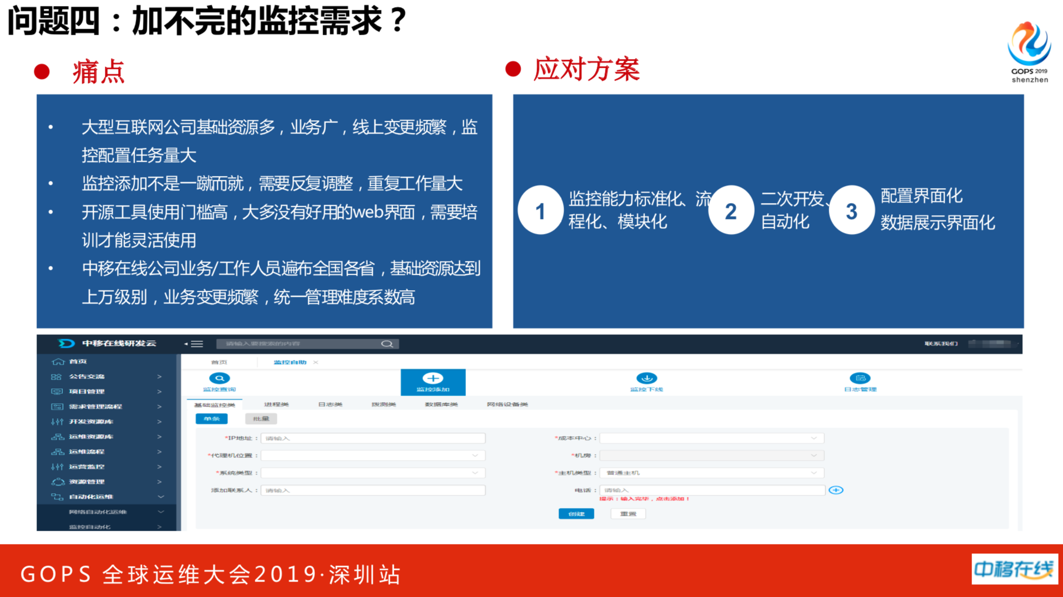1063x597 pixels.
Task: Click the 项目管理 sidebar icon
Action: 57,392
